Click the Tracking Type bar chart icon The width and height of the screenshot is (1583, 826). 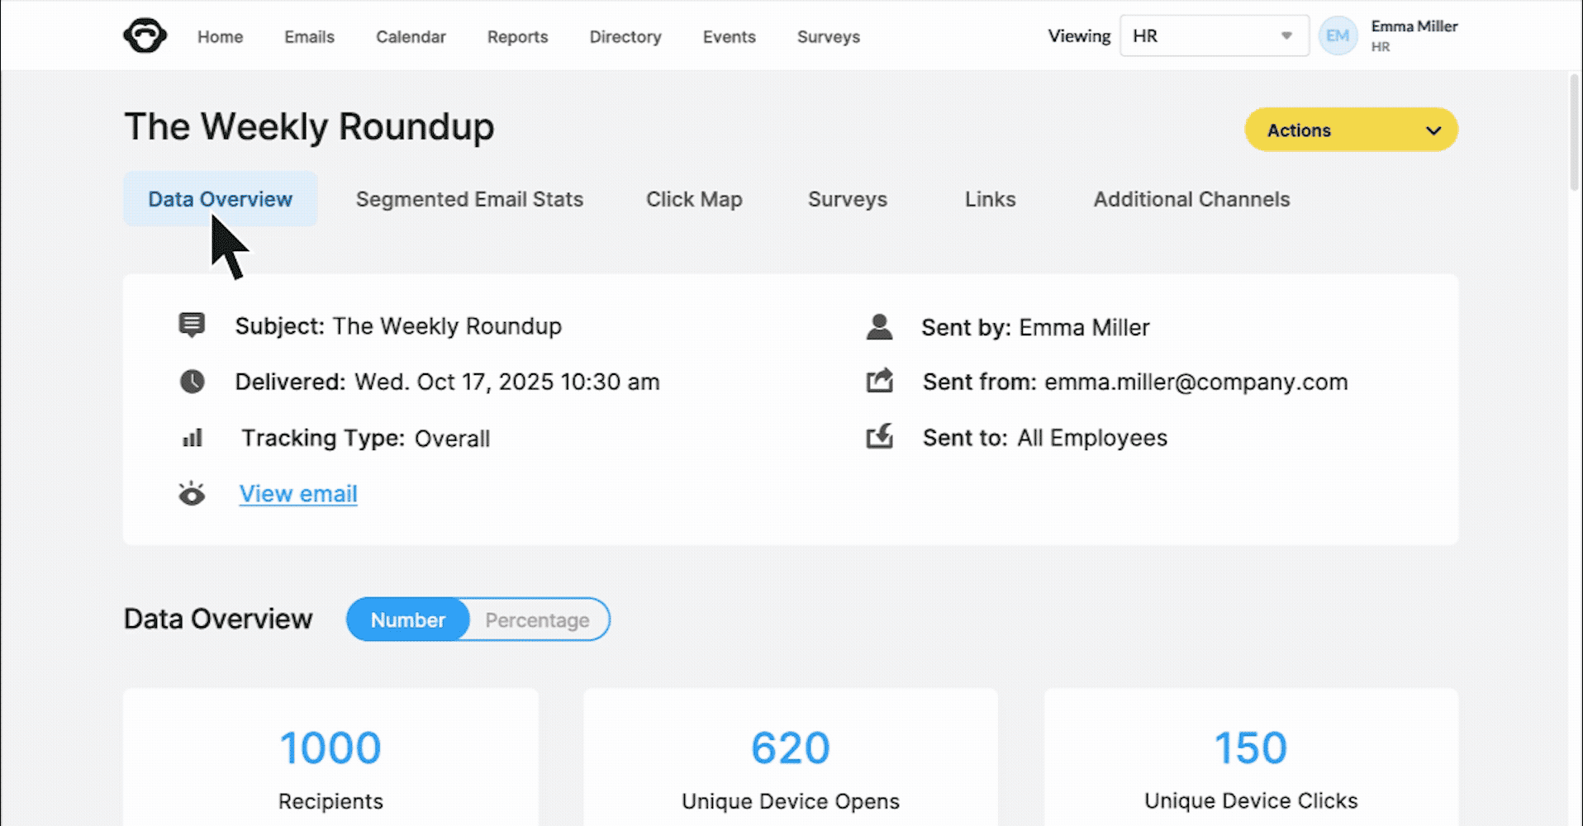192,438
